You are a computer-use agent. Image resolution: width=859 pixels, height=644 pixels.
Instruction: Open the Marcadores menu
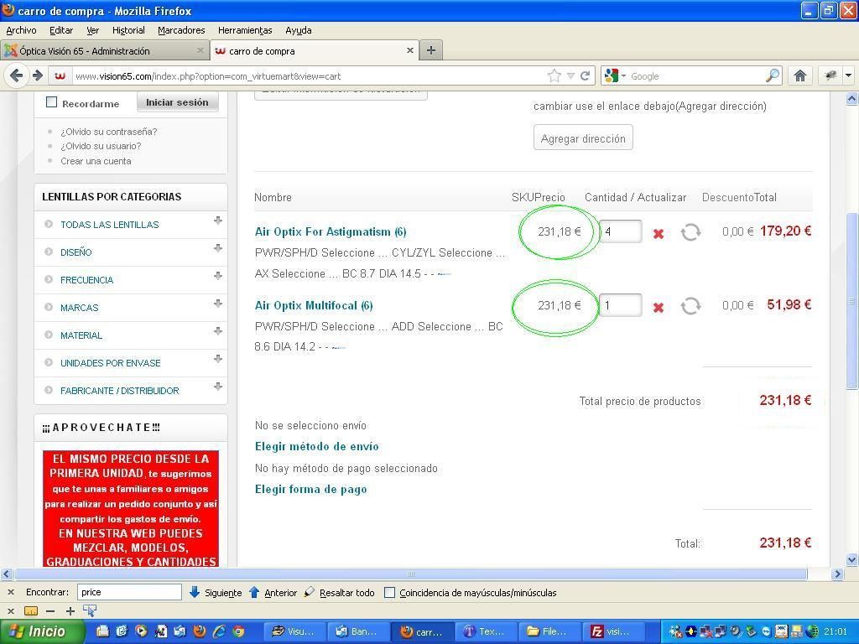click(181, 31)
